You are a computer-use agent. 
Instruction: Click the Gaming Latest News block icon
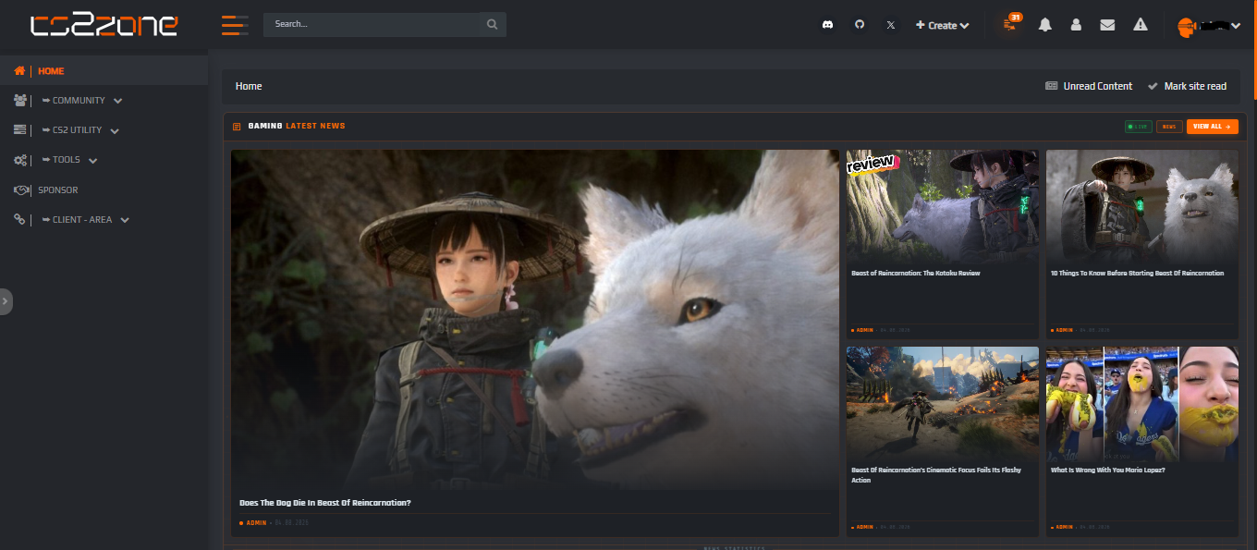237,127
